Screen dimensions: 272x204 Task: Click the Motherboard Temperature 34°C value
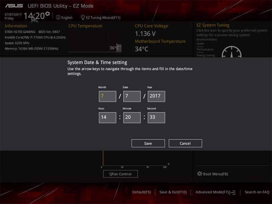click(142, 49)
